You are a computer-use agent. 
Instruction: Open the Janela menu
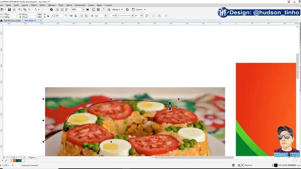coord(91,5)
